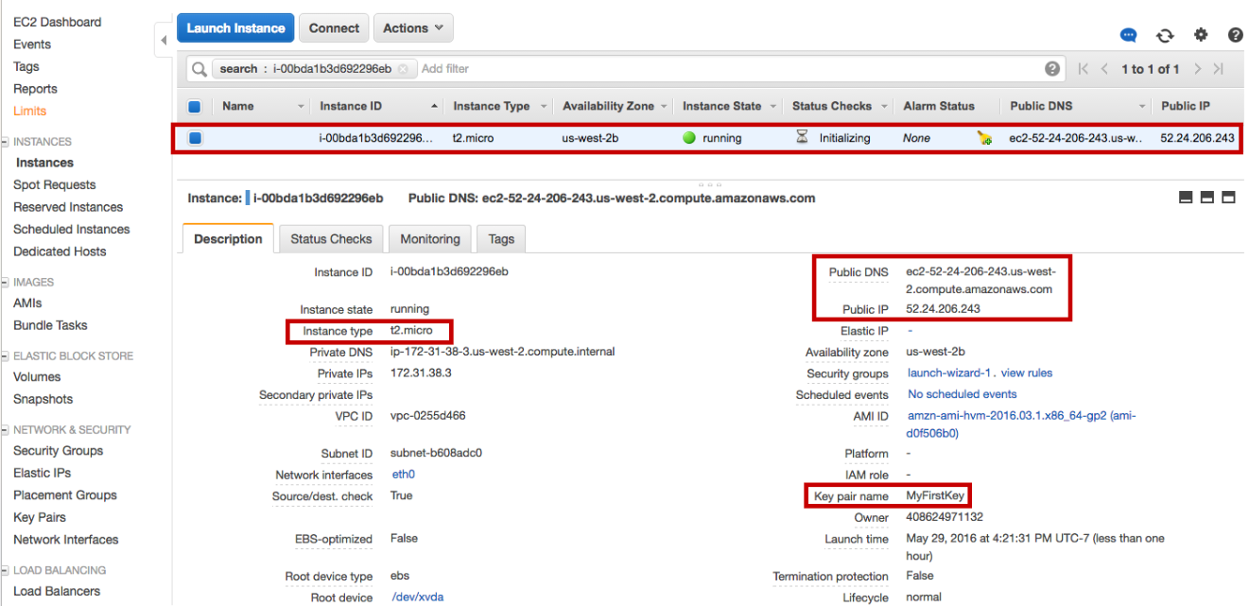Open the top-right help question mark icon
The width and height of the screenshot is (1249, 606).
(x=1235, y=35)
